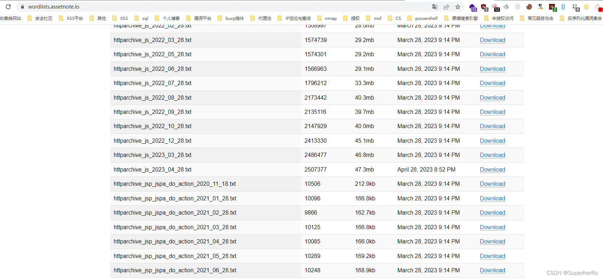The width and height of the screenshot is (603, 279).
Task: Open the paragraph symbol extension
Action: 541,7
